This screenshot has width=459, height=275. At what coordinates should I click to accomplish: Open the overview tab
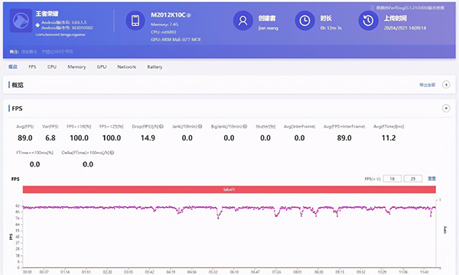13,66
